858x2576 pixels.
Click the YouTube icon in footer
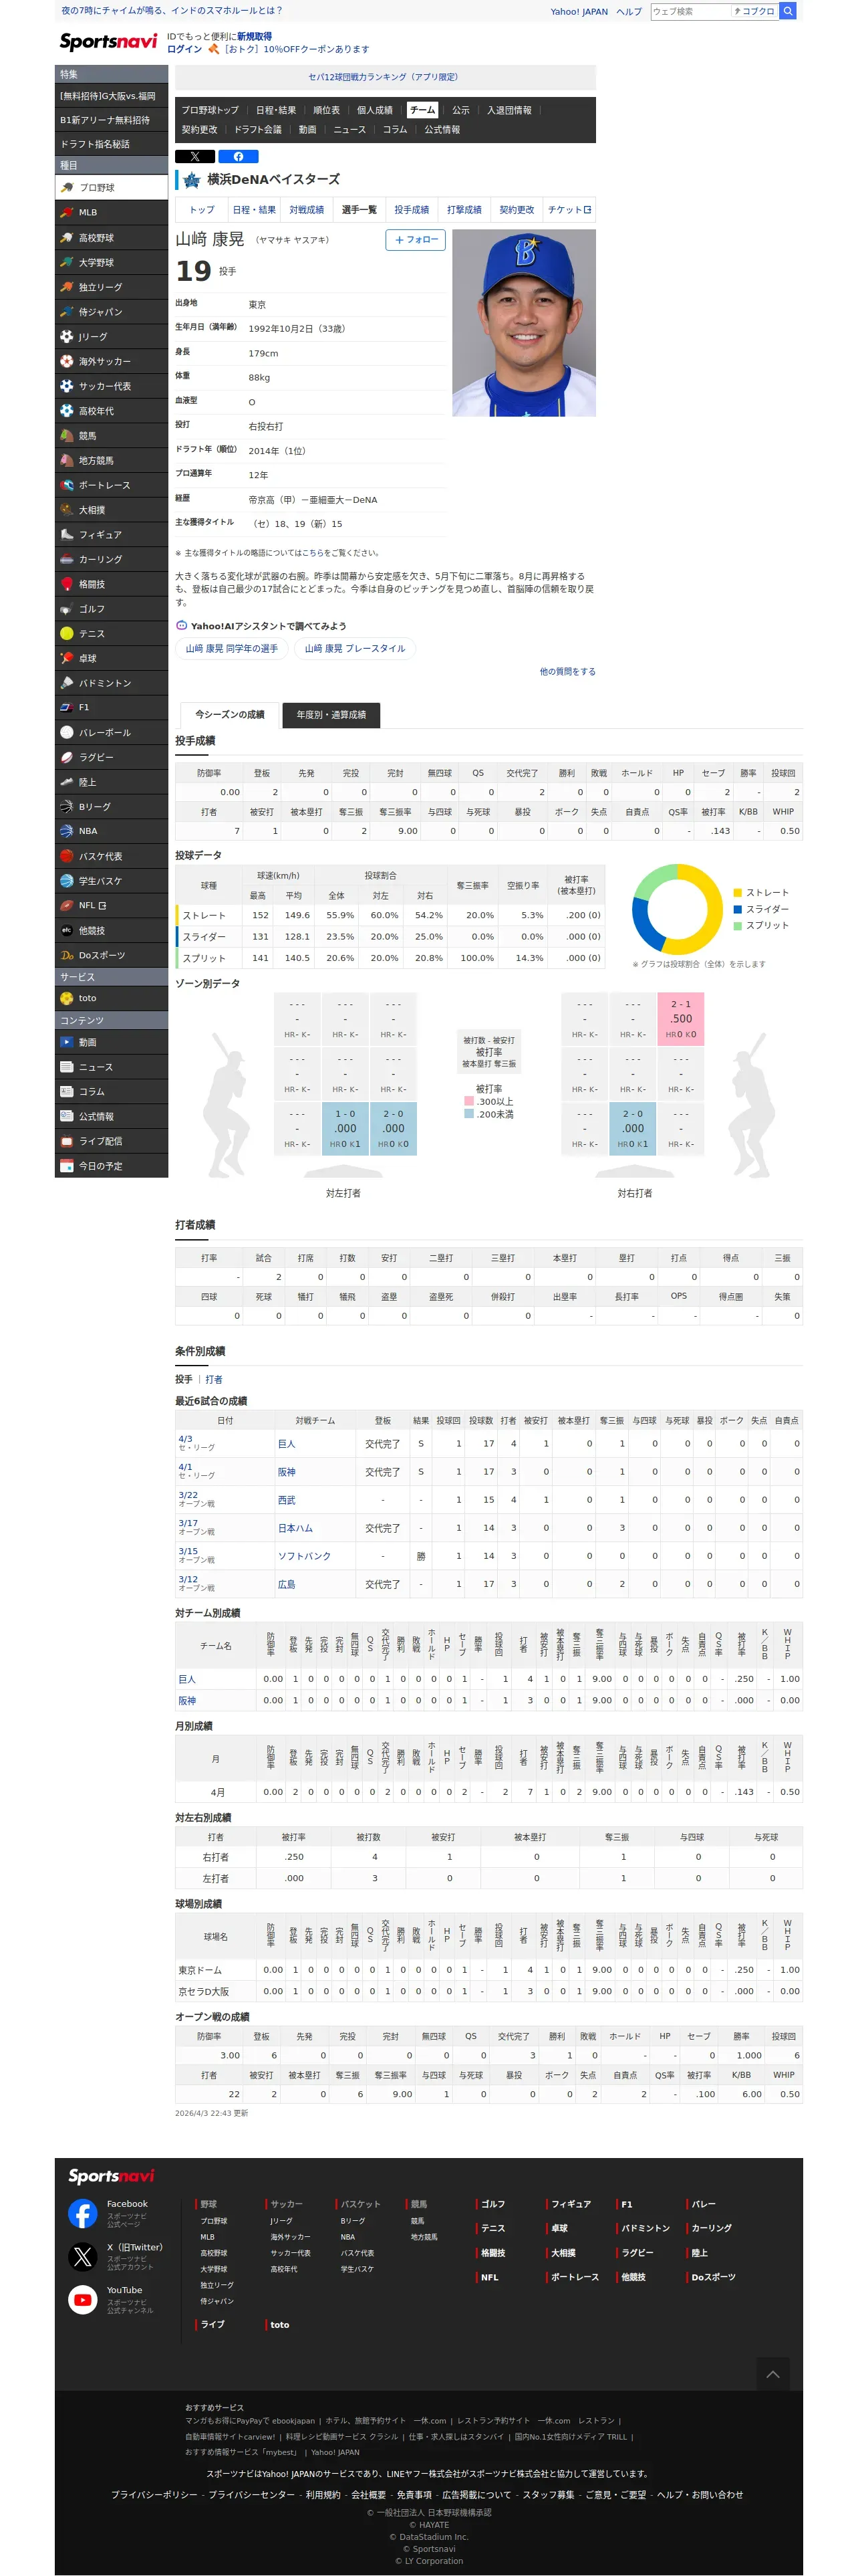point(83,2299)
